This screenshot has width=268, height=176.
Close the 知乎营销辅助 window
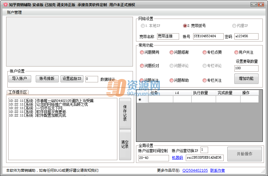click(x=261, y=5)
